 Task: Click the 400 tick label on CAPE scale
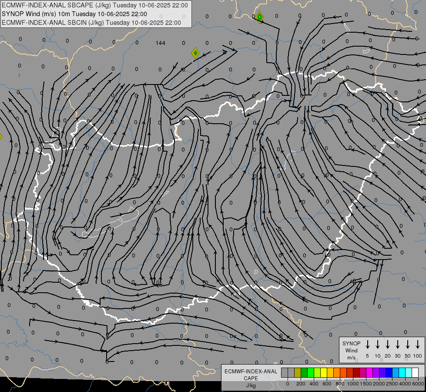(x=314, y=384)
